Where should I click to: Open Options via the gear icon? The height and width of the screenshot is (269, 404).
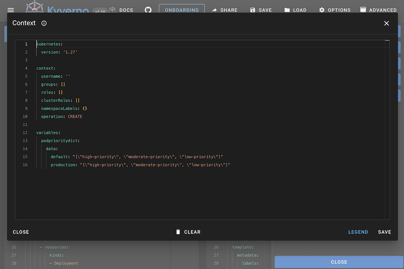[322, 10]
